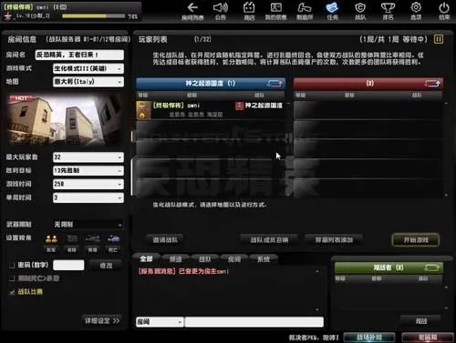Select the free view two-person icon

coord(51,239)
